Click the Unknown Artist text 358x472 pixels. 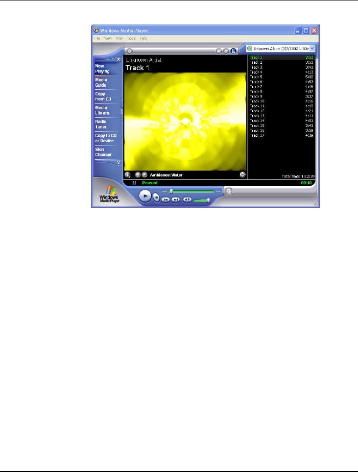143,60
